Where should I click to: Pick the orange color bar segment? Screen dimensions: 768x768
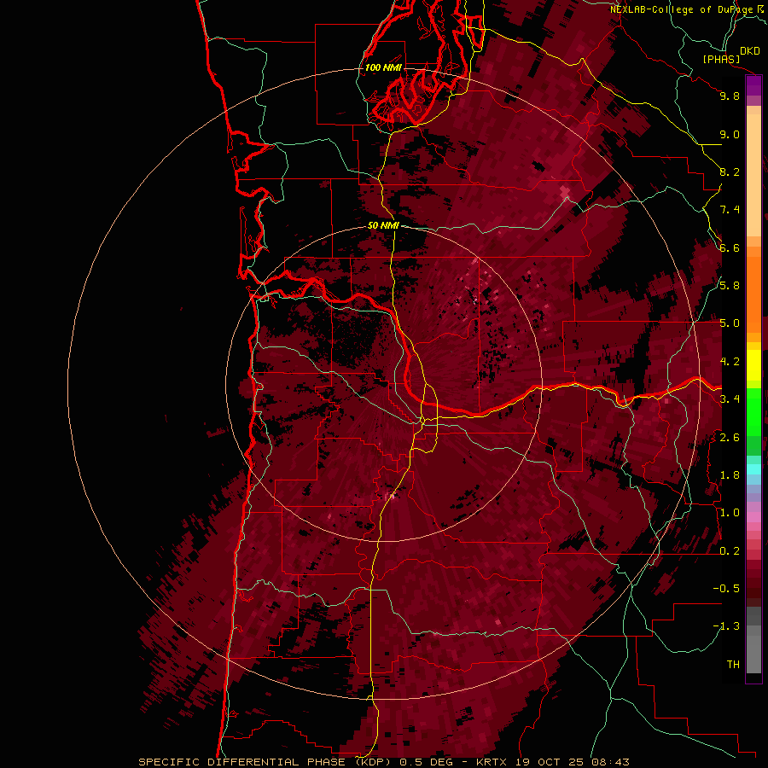point(753,294)
